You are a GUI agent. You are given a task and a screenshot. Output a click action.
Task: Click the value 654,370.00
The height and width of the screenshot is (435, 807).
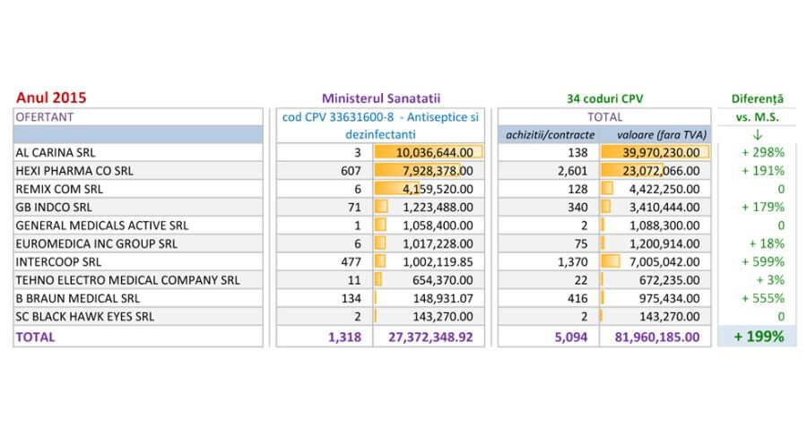coord(443,280)
